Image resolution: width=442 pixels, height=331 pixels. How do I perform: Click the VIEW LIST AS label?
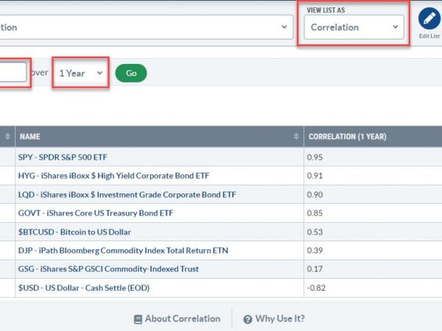click(x=326, y=10)
